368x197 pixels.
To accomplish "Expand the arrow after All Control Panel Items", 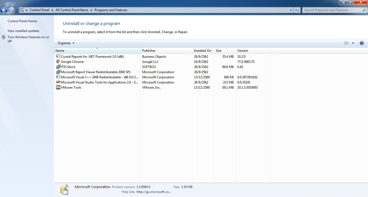I will click(x=92, y=10).
